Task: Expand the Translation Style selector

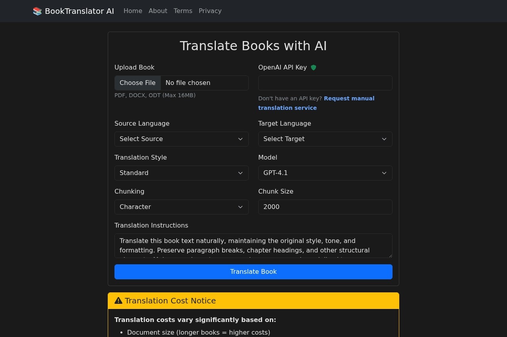Action: (x=181, y=173)
